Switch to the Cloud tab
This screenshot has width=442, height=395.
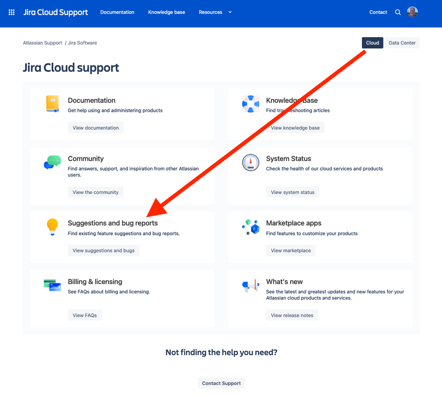[x=373, y=43]
